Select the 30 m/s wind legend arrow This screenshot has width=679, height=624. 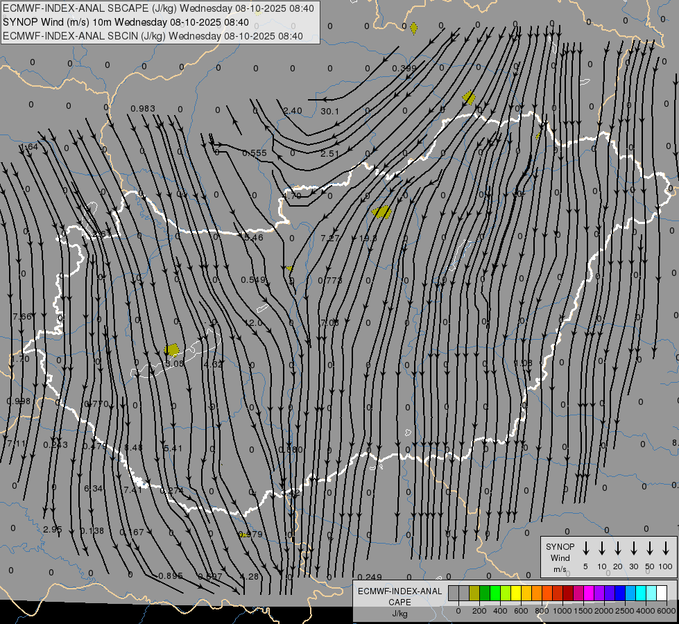point(634,548)
